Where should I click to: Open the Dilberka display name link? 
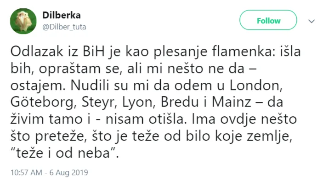[62, 15]
